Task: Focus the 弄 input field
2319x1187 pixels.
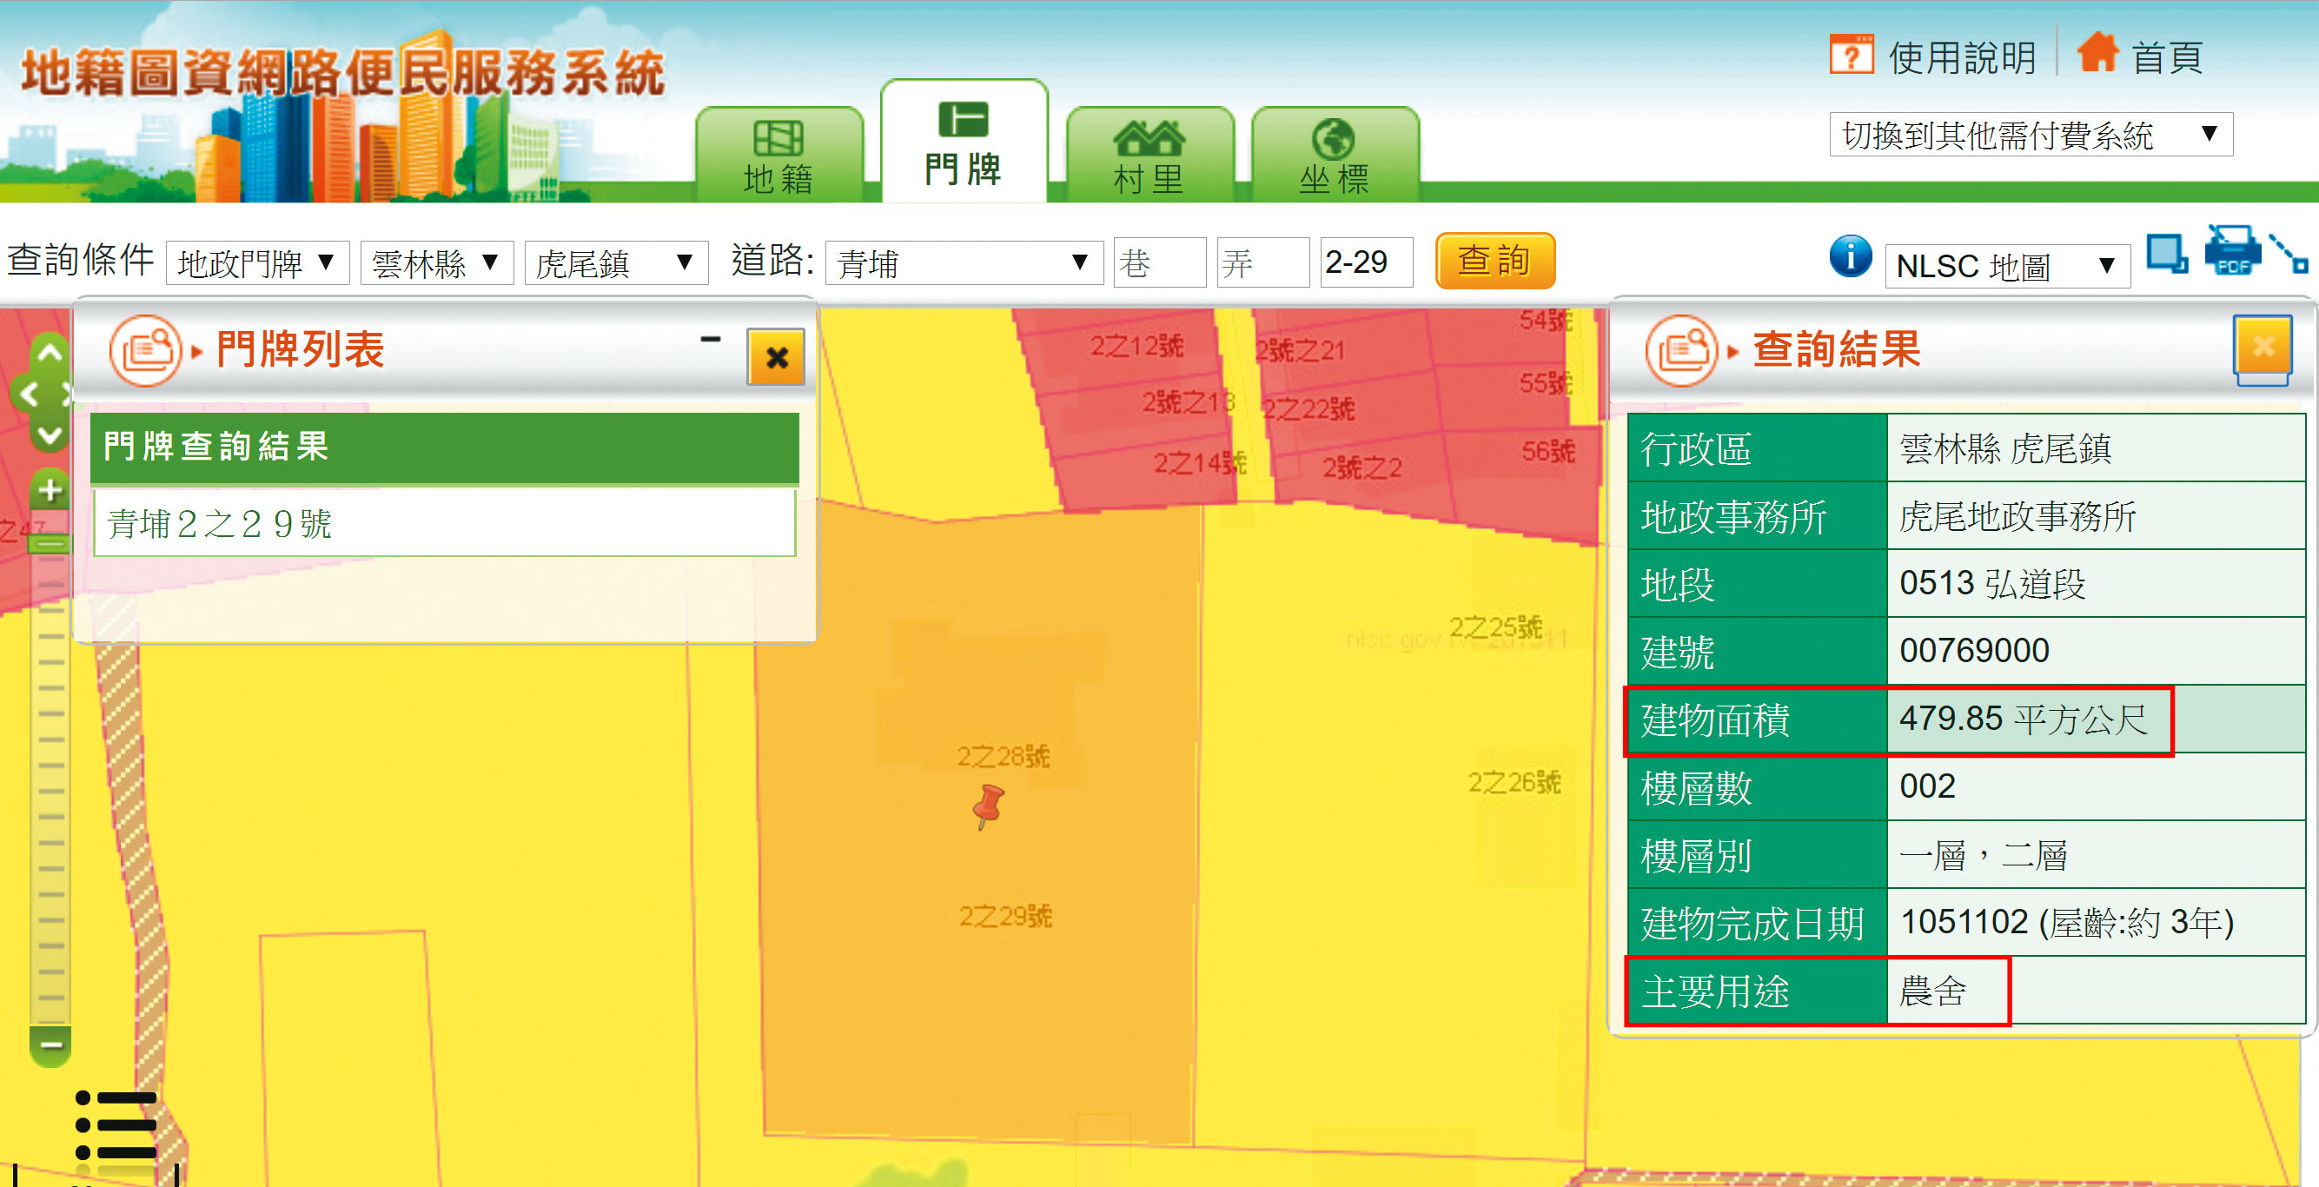Action: pos(1263,262)
